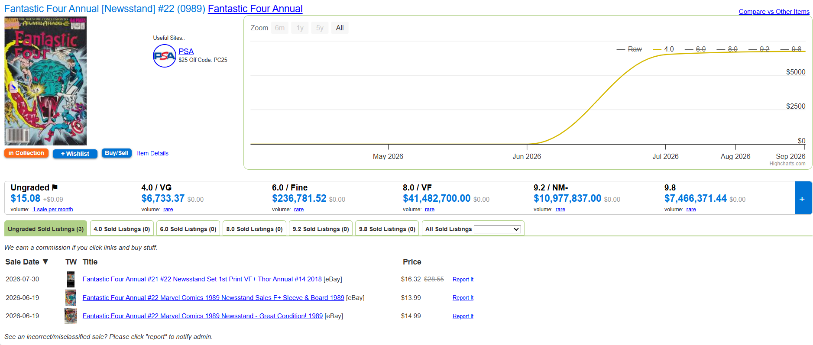
Task: Click the rare volume link under 6.0 / Fine
Action: [x=299, y=210]
